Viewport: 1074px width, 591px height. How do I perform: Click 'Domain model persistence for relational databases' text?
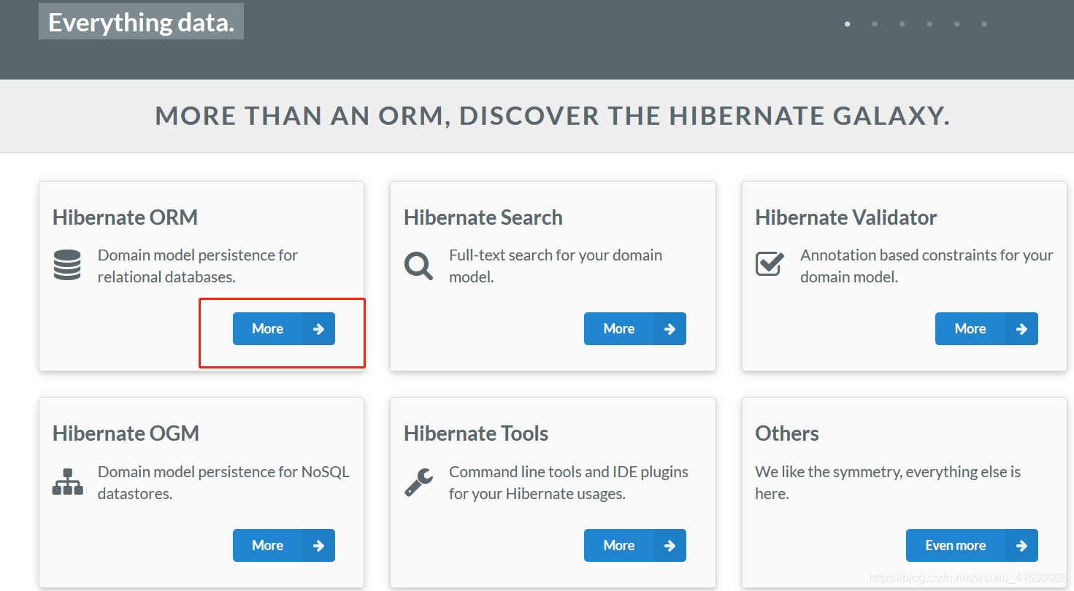tap(198, 266)
